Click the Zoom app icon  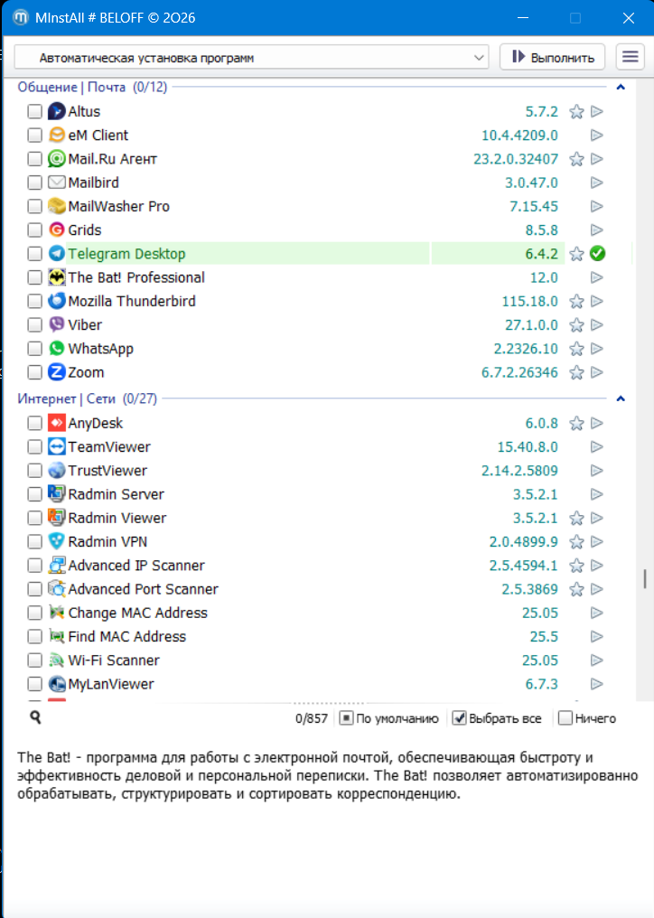(x=56, y=372)
